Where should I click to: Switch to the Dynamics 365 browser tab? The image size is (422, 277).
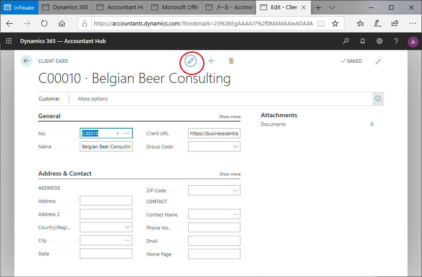pyautogui.click(x=65, y=7)
